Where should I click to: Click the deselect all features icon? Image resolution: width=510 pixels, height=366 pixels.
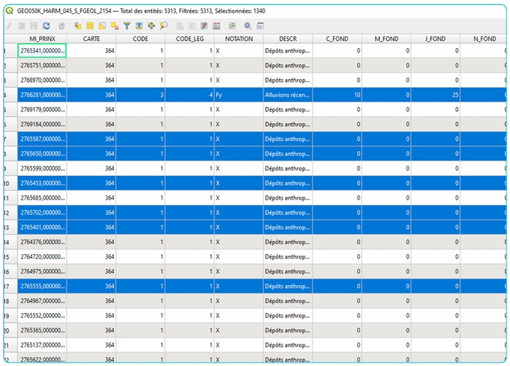tap(115, 26)
